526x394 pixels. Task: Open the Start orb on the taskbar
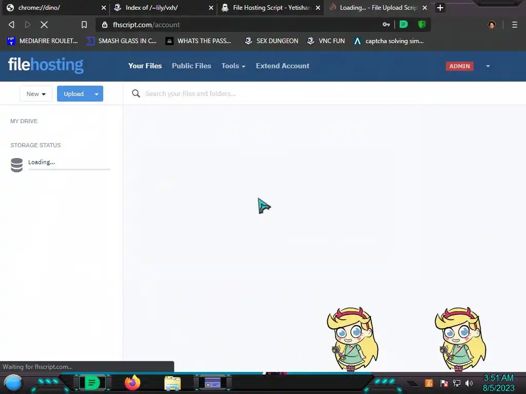(x=13, y=383)
